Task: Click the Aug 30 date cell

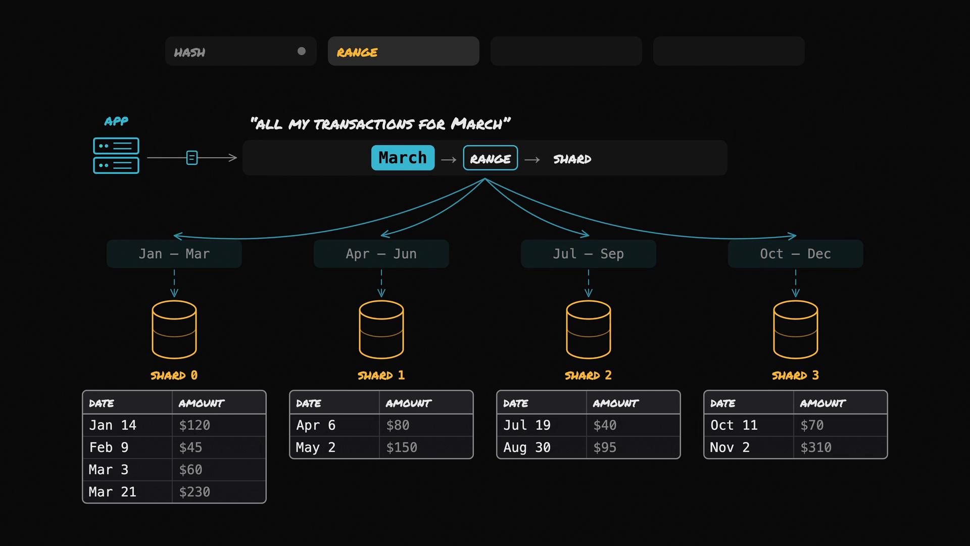Action: coord(542,447)
